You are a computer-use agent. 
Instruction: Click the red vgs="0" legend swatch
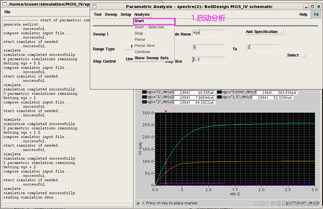(x=144, y=92)
